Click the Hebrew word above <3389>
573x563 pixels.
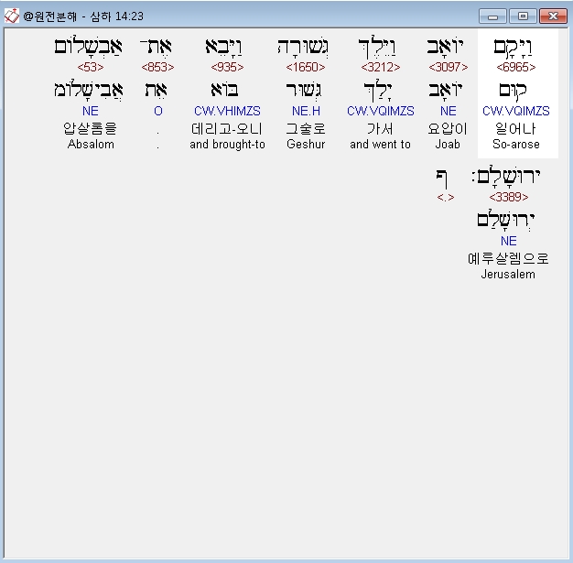[506, 176]
